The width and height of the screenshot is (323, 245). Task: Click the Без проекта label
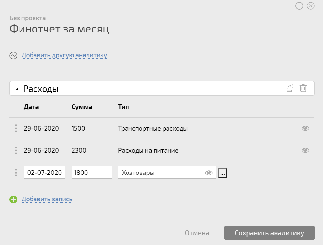pos(28,18)
